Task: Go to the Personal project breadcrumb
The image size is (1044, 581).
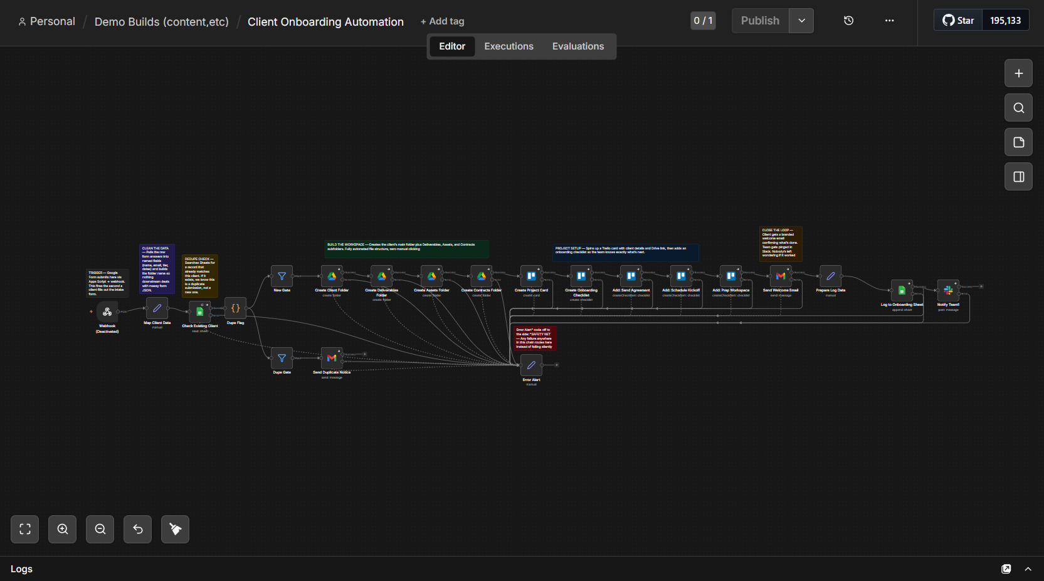Action: coord(46,21)
